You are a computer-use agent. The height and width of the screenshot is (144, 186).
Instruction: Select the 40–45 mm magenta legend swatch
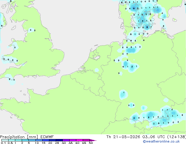[80, 140]
